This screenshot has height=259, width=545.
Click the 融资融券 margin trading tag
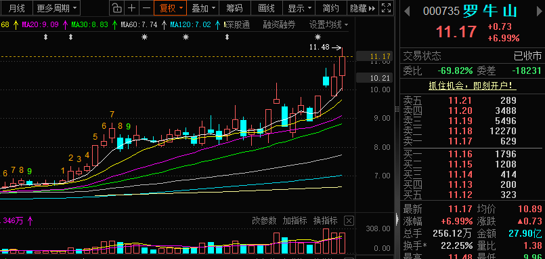pos(279,24)
